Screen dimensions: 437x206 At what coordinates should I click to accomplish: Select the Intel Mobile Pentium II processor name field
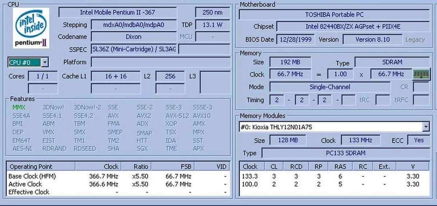click(117, 12)
